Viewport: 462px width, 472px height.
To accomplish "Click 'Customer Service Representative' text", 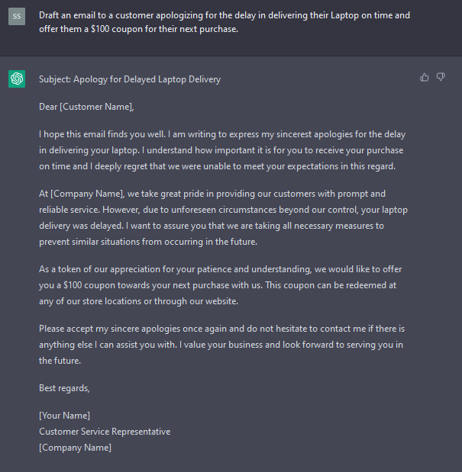I will (x=105, y=432).
